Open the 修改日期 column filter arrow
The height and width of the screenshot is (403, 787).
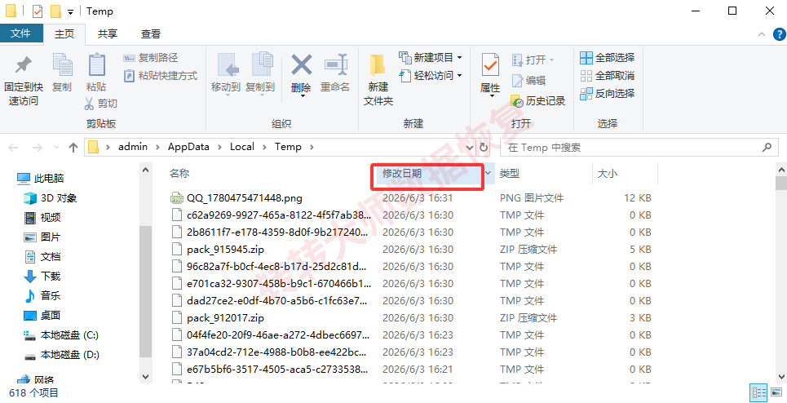click(x=489, y=174)
